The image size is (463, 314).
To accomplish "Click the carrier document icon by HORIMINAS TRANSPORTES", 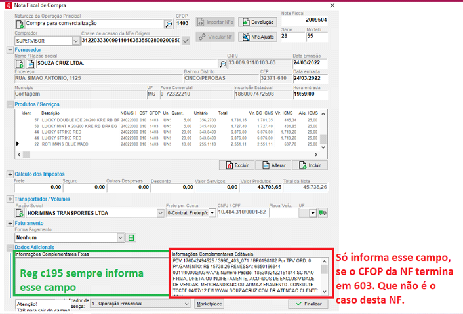I will [x=20, y=213].
